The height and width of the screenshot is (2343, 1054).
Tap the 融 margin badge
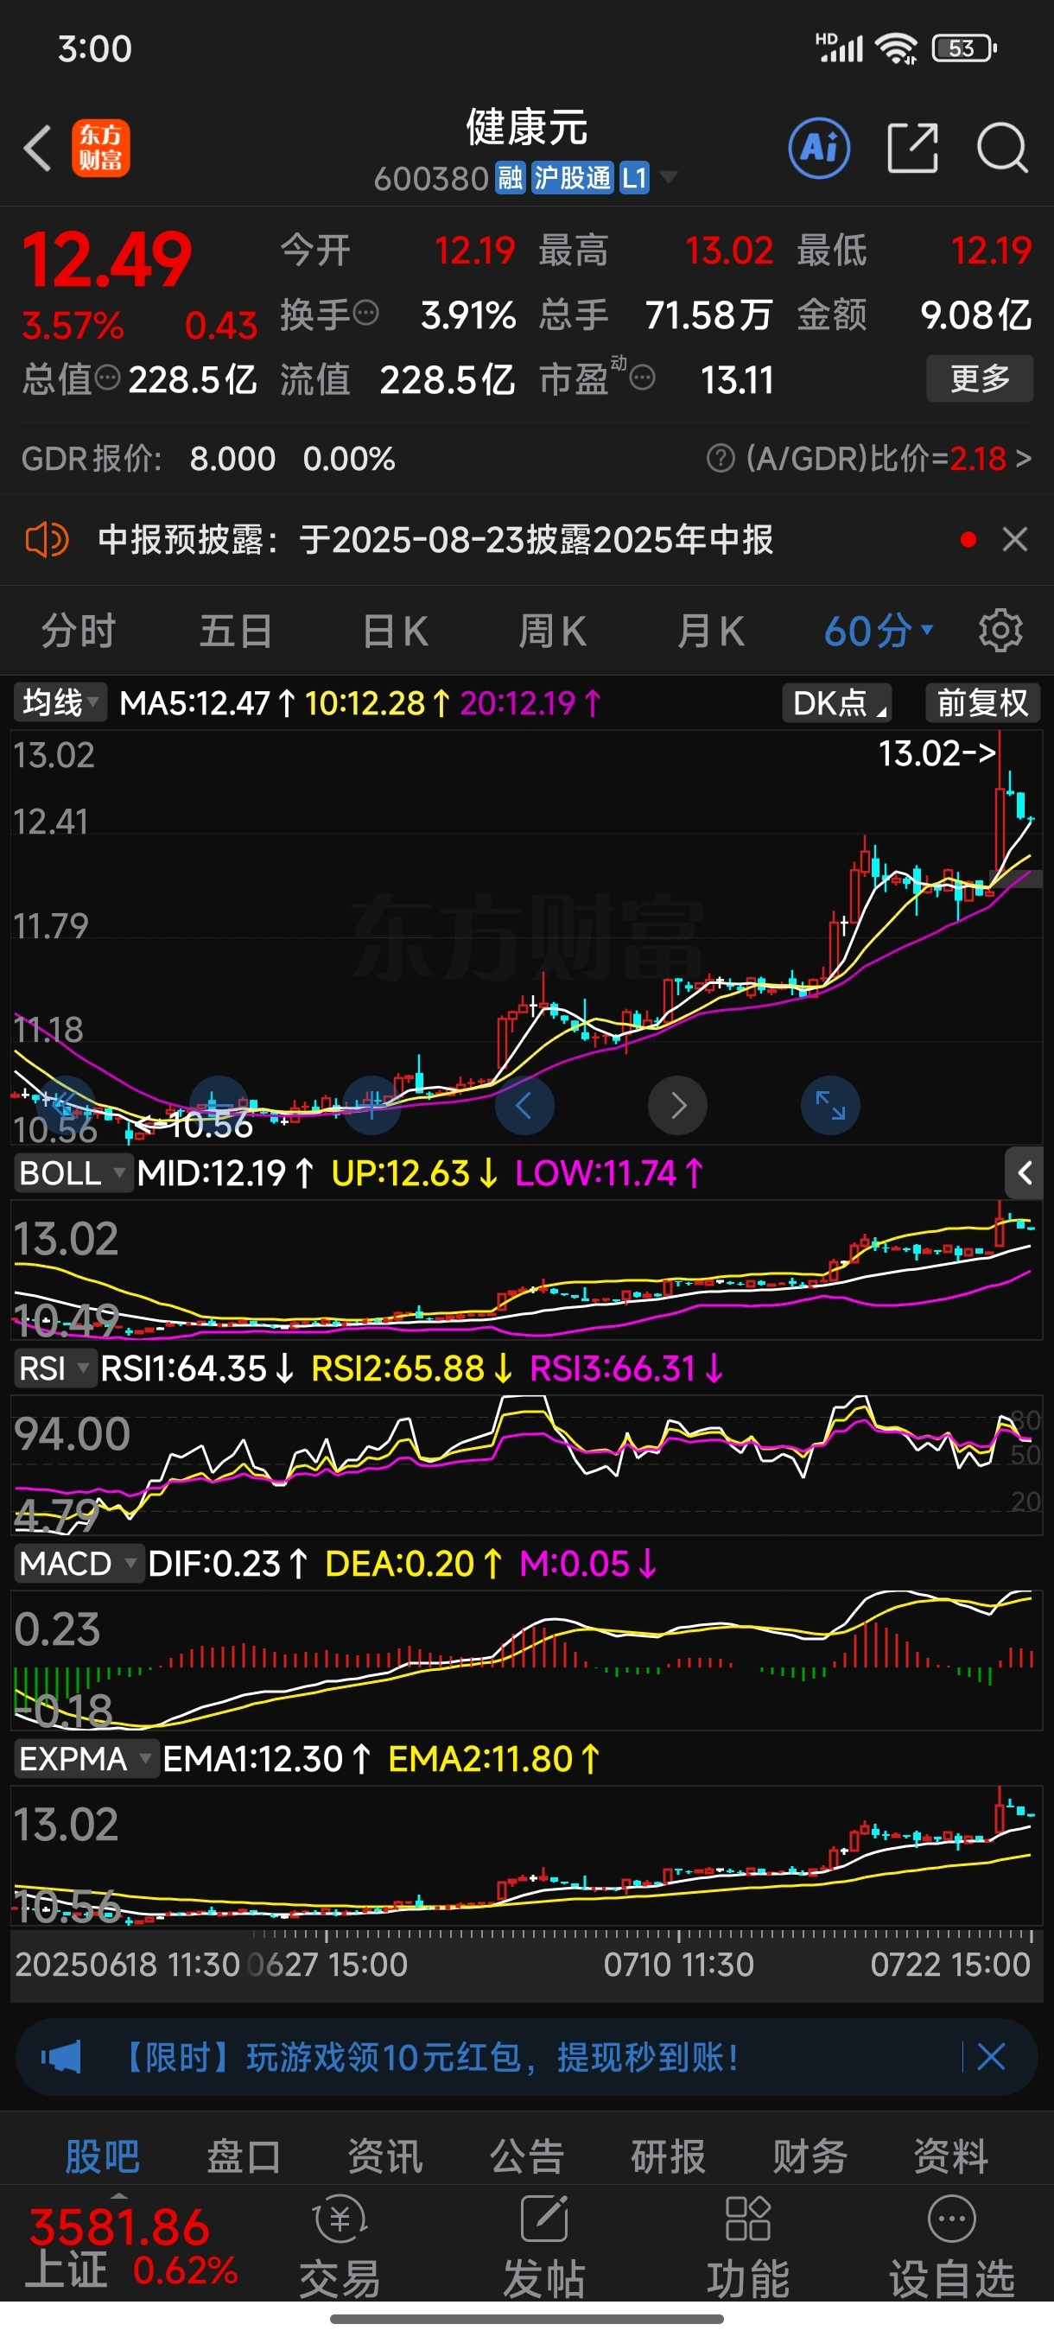(x=511, y=178)
